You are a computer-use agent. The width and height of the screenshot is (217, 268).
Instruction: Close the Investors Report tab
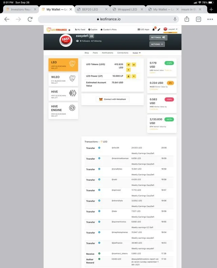tap(35, 9)
